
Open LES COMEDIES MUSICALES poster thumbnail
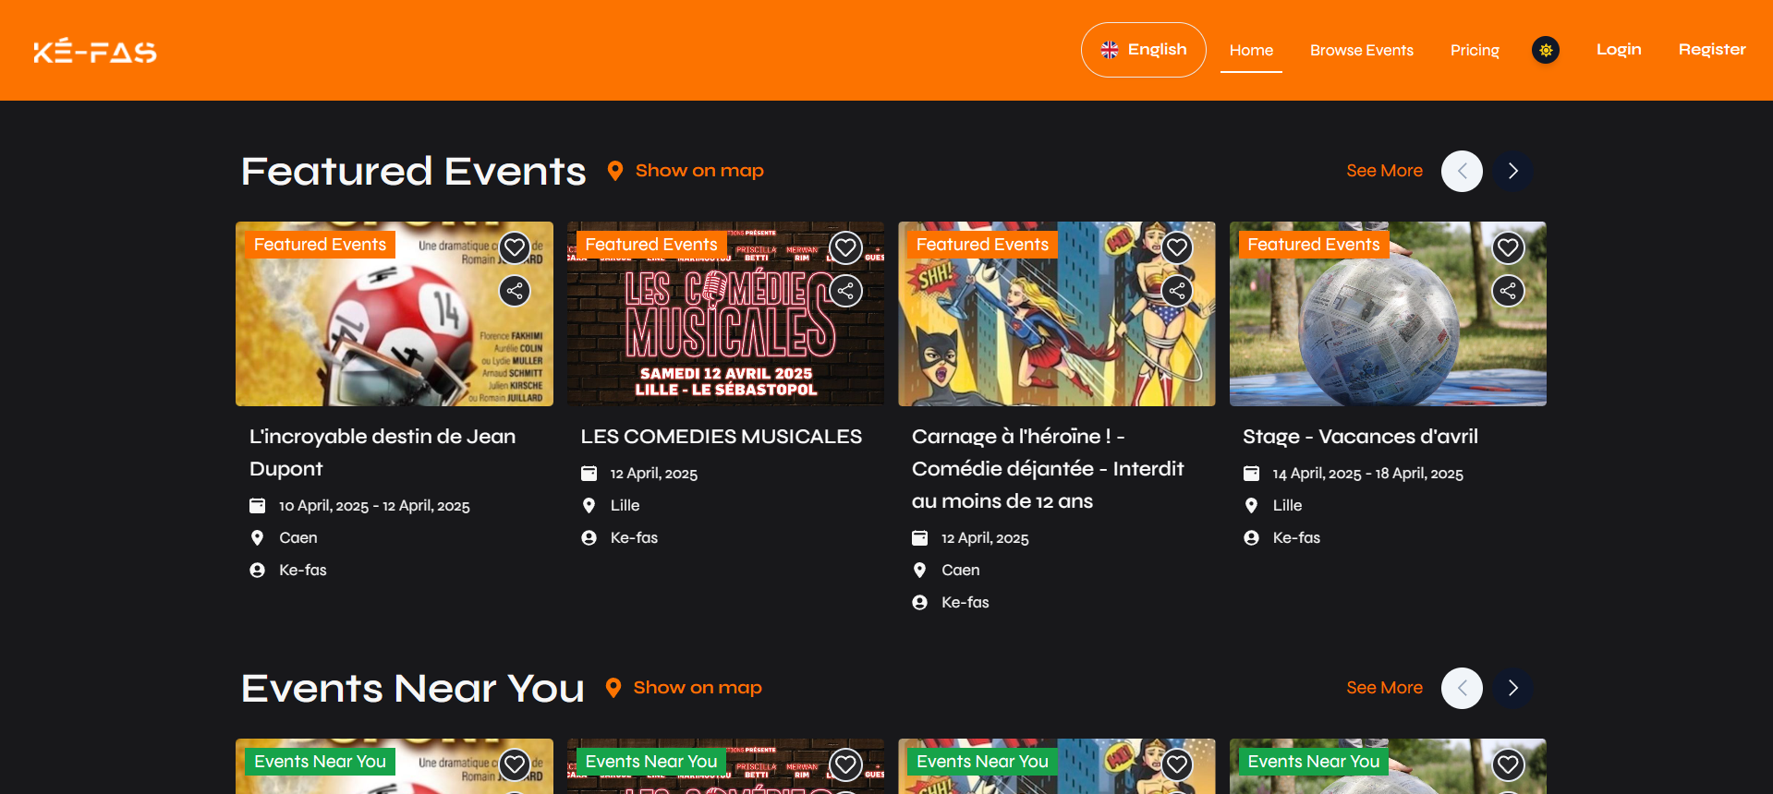click(x=725, y=314)
